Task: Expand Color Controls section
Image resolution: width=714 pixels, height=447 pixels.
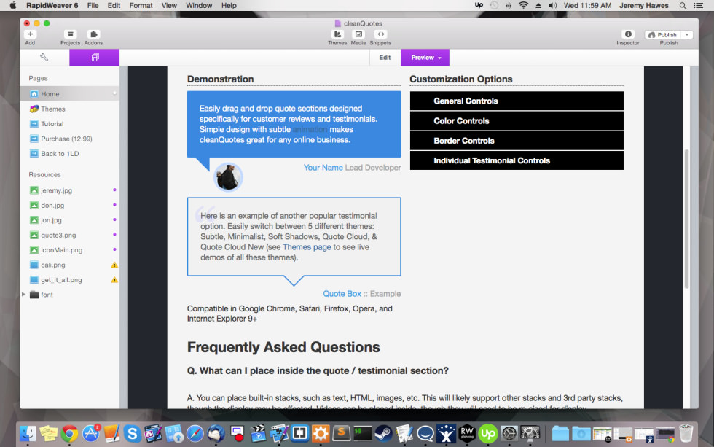Action: tap(517, 121)
